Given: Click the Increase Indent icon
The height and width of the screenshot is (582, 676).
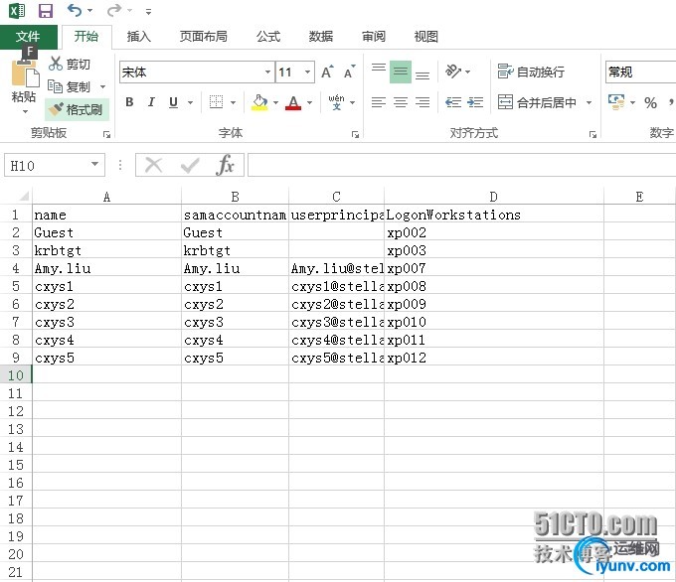Looking at the screenshot, I should (475, 102).
